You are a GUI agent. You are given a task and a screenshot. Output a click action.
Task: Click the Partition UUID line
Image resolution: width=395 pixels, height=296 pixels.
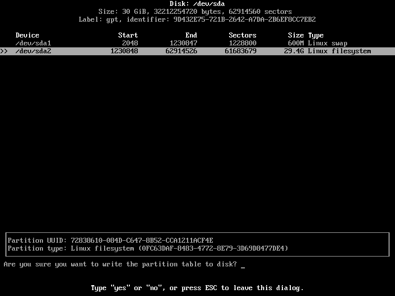click(110, 240)
